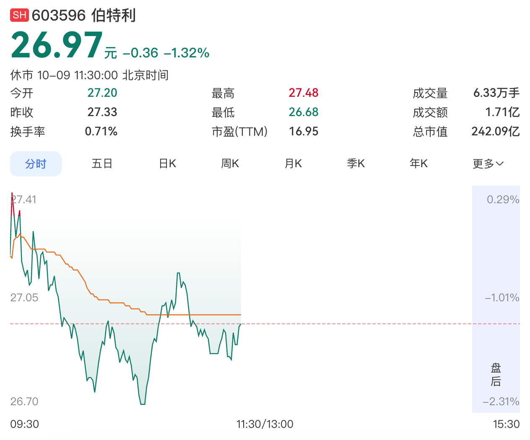530x440 pixels.
Task: Click the 15:30 time axis label
Action: click(x=506, y=424)
